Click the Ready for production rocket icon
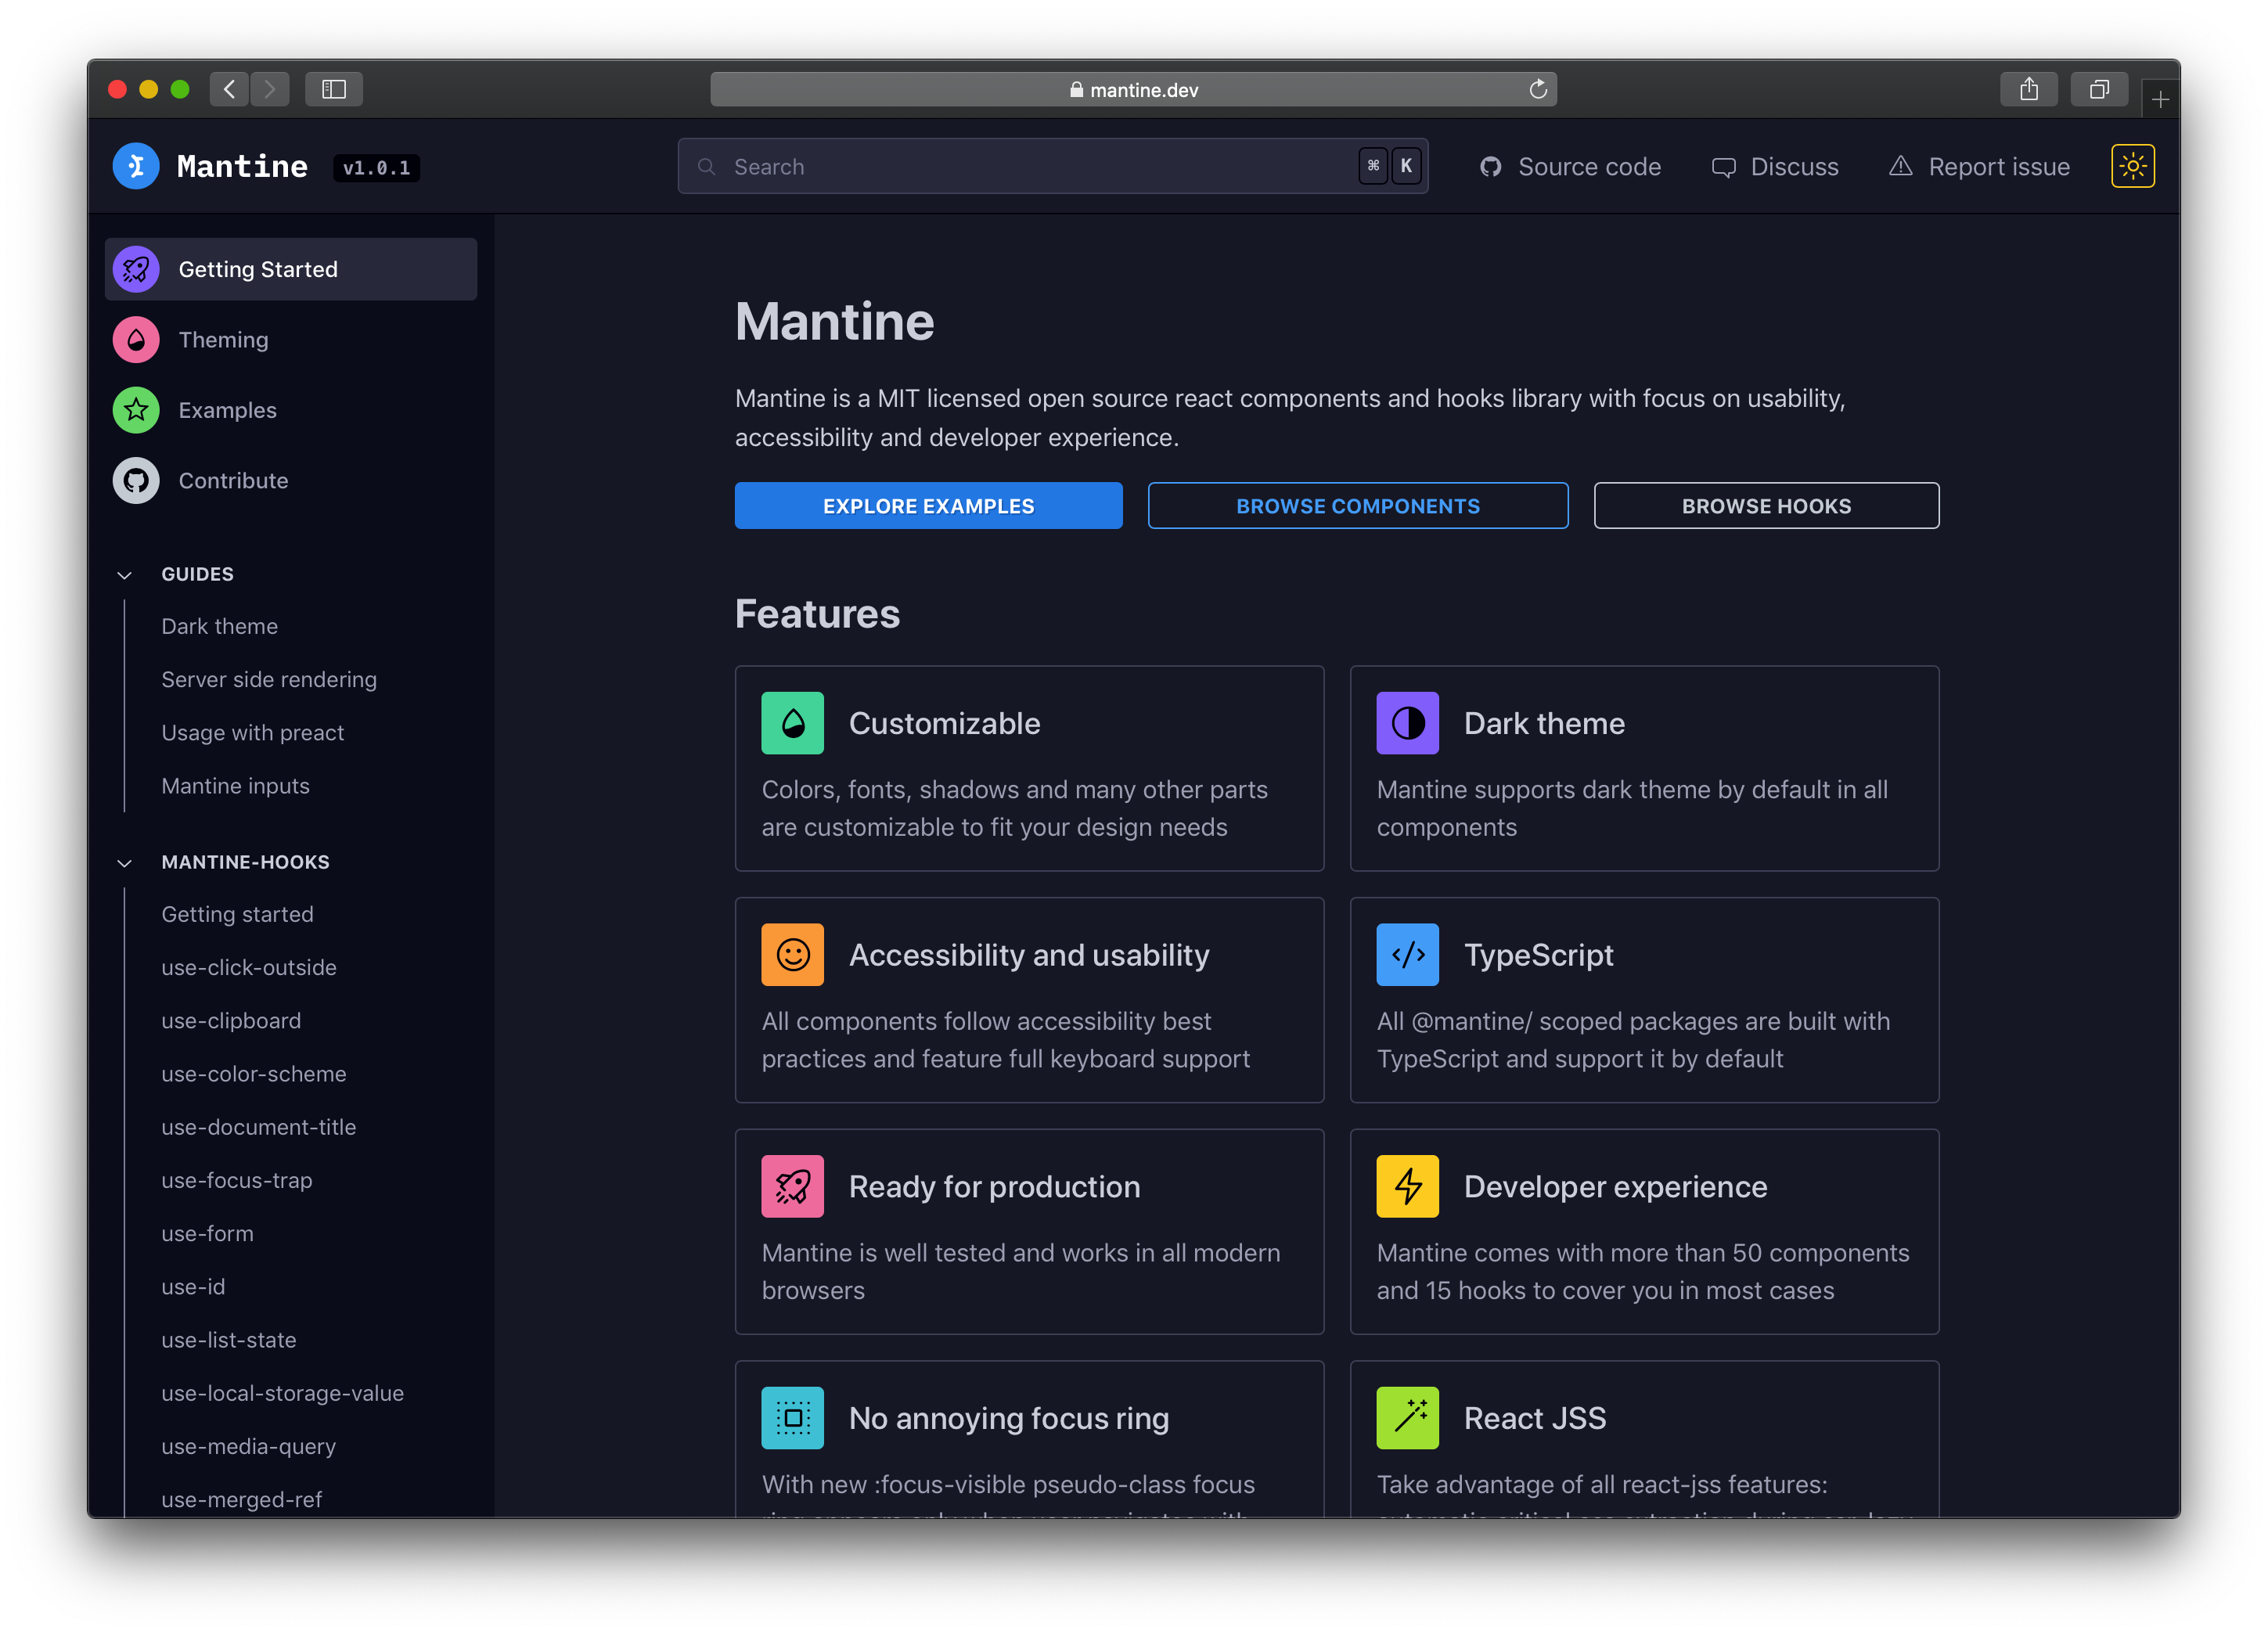This screenshot has width=2268, height=1634. 792,1186
